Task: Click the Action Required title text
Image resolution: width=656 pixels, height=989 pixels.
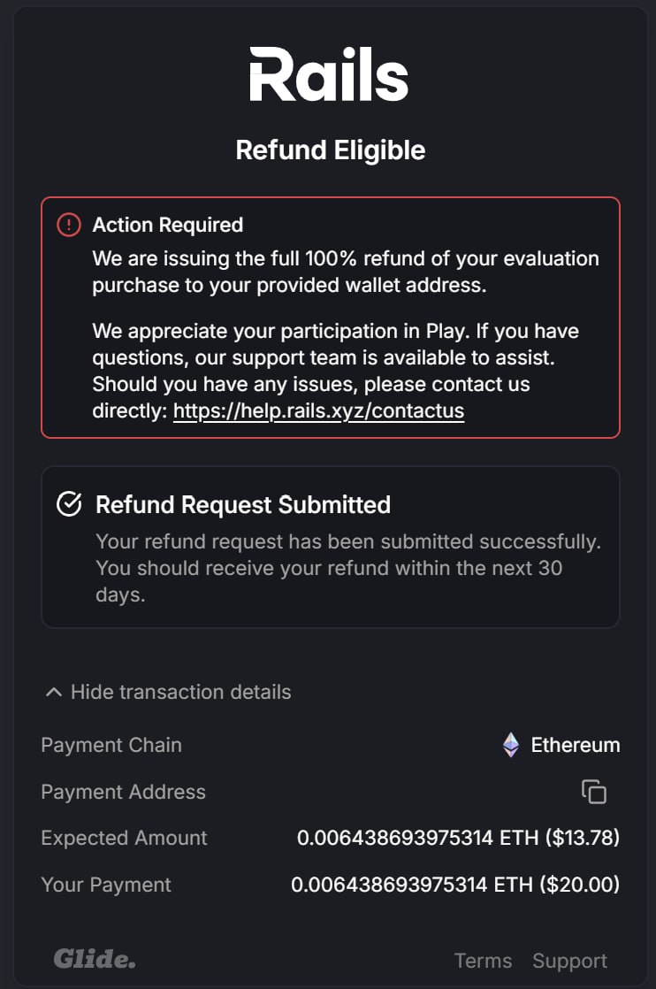Action: click(168, 225)
